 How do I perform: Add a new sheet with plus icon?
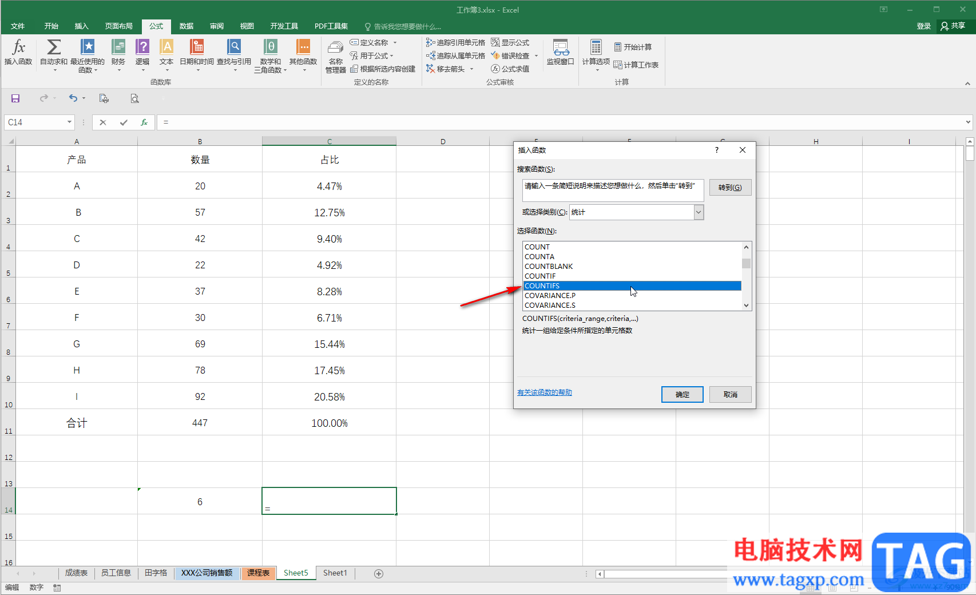pyautogui.click(x=379, y=574)
